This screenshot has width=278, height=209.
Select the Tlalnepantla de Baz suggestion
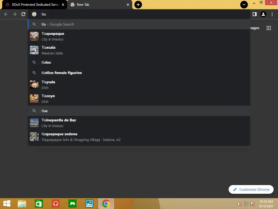[139, 123]
